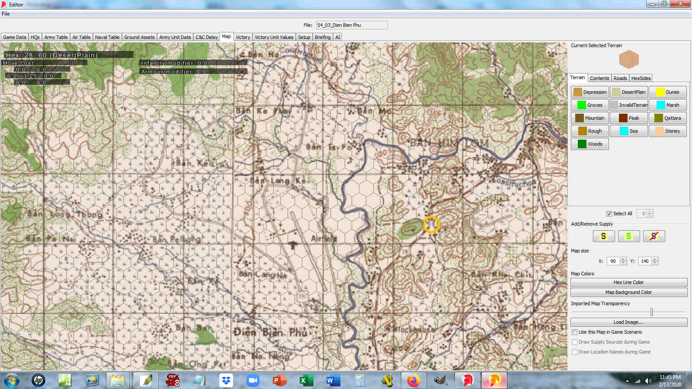Viewport: 692px width, 389px height.
Task: Click the black S add-supply button
Action: tap(604, 236)
